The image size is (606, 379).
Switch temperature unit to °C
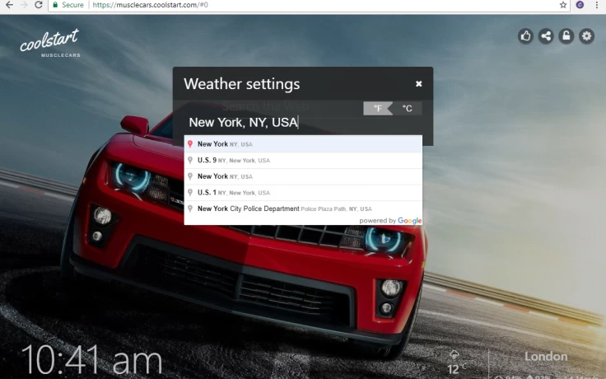click(407, 109)
